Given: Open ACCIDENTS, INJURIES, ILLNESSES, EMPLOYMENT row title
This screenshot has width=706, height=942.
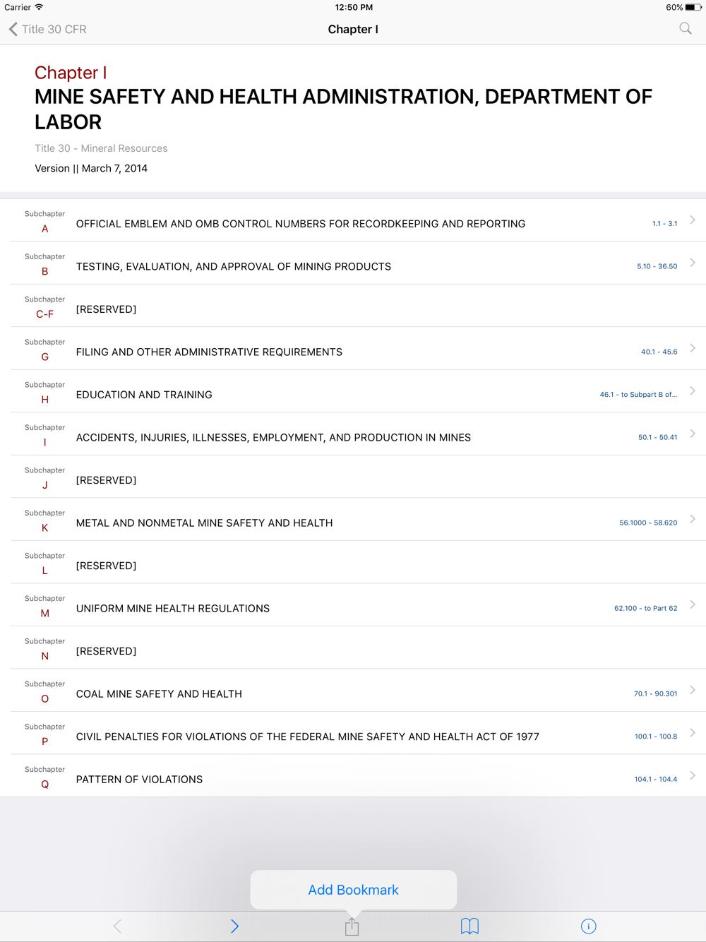Looking at the screenshot, I should pos(273,437).
